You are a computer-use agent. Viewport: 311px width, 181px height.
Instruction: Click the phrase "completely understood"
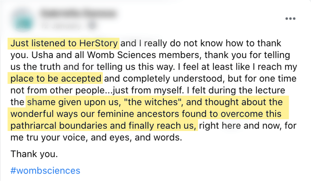point(174,79)
